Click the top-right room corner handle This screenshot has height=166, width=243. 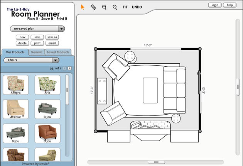tap(200, 49)
